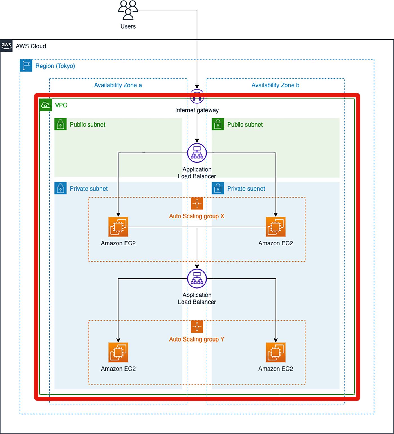Click the Auto Scaling group X icon
Viewport: 394px width, 434px height.
click(197, 203)
